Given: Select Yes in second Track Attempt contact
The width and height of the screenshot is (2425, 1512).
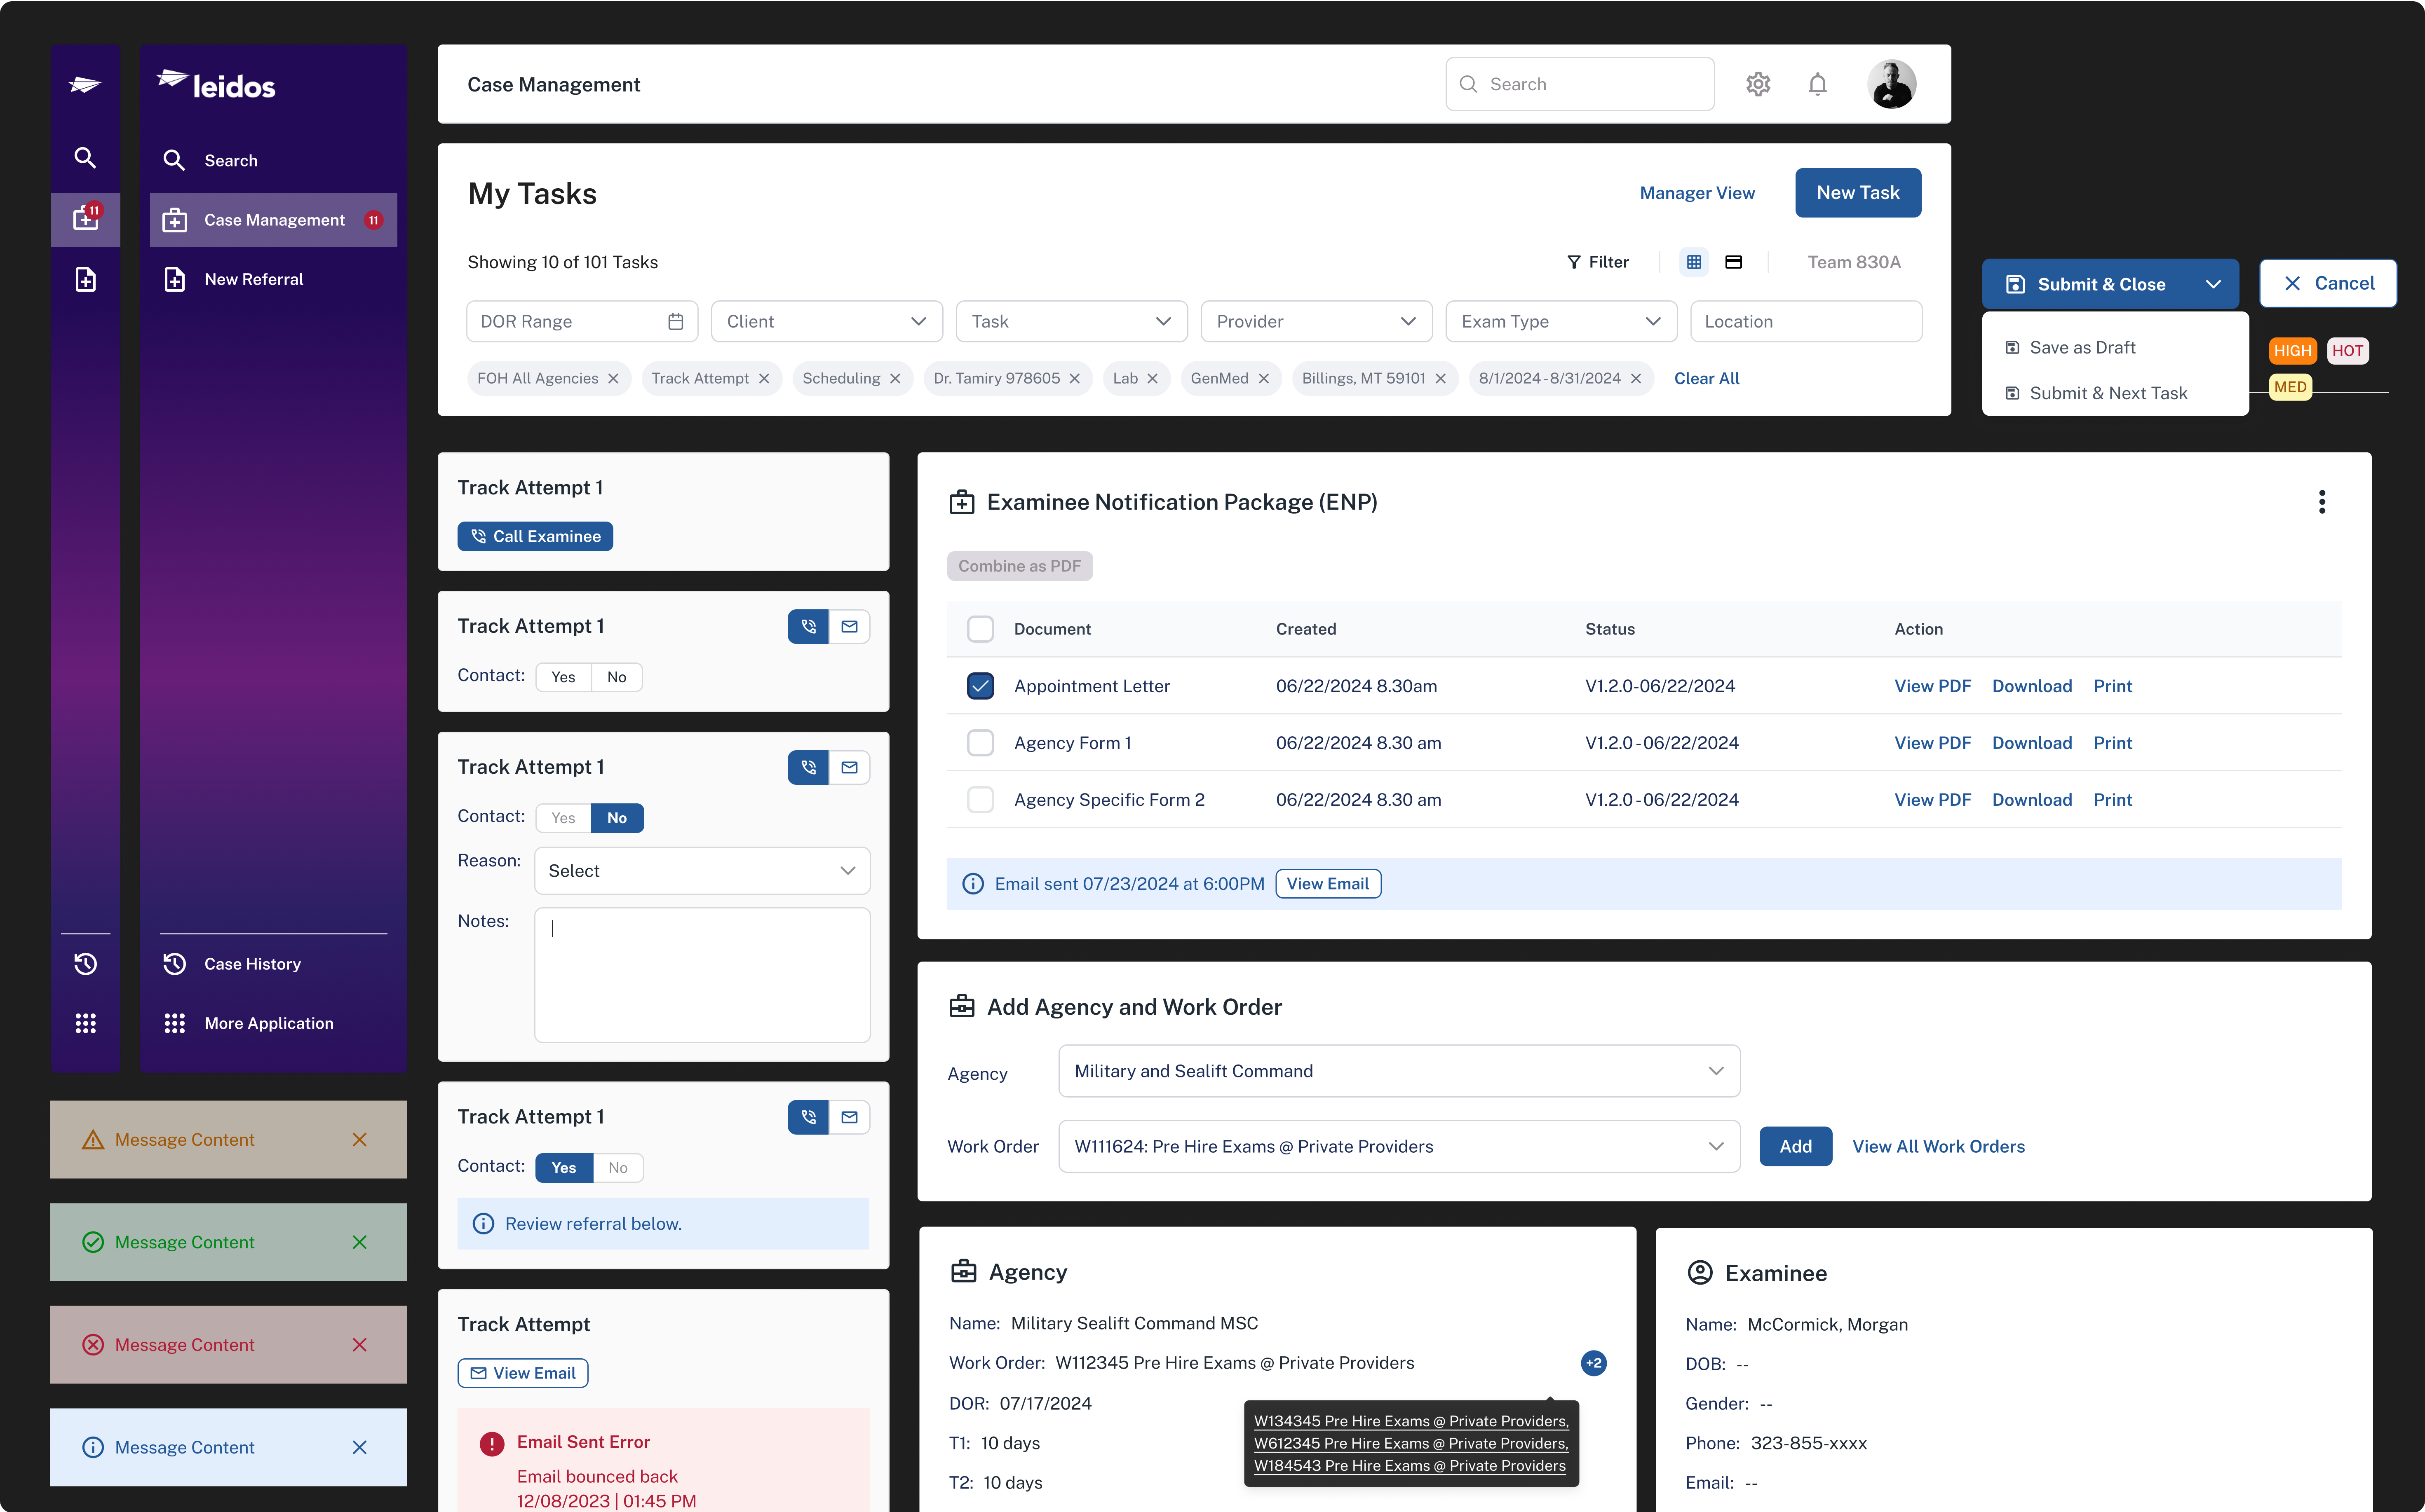Looking at the screenshot, I should 563,677.
